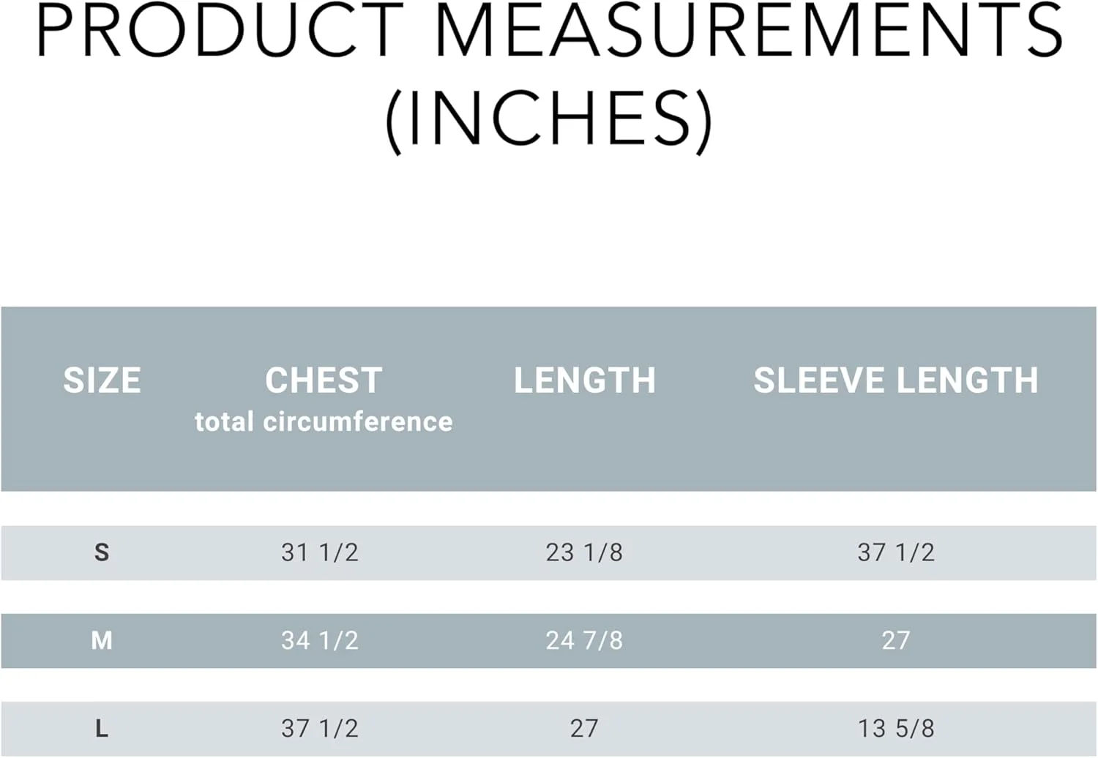Click the CHEST column header

324,380
